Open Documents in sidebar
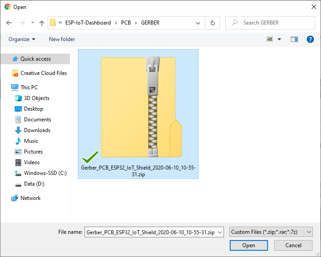 click(33, 120)
